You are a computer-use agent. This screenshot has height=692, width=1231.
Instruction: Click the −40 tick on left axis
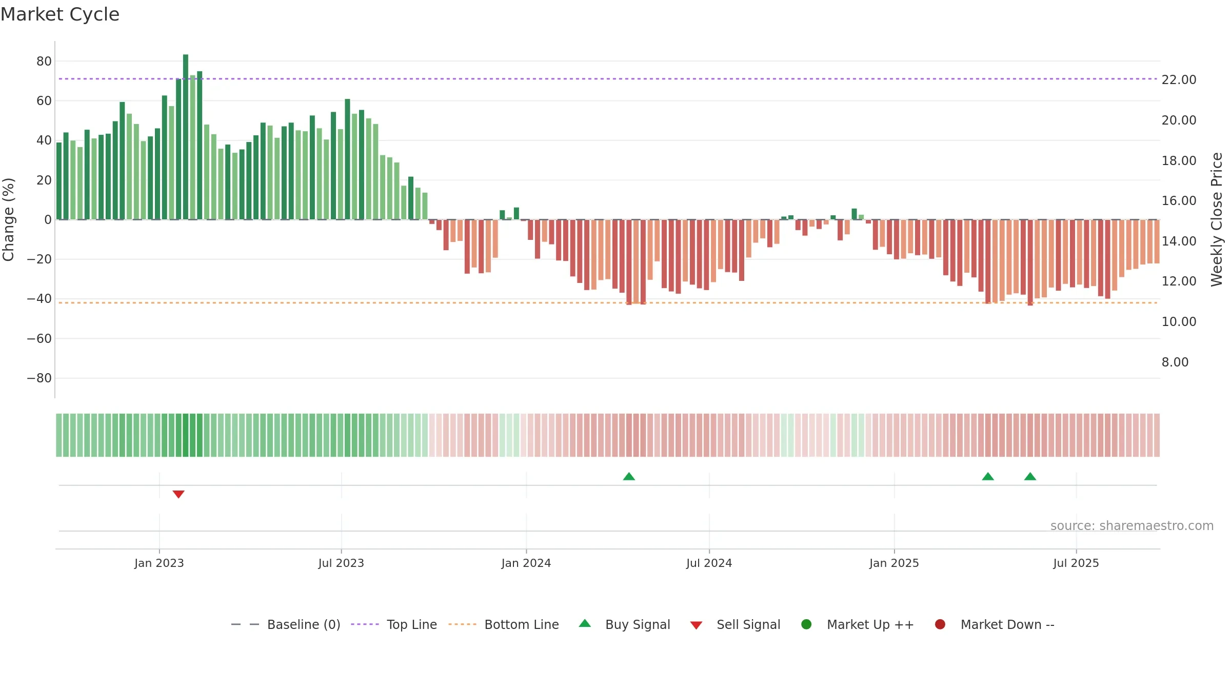(39, 299)
